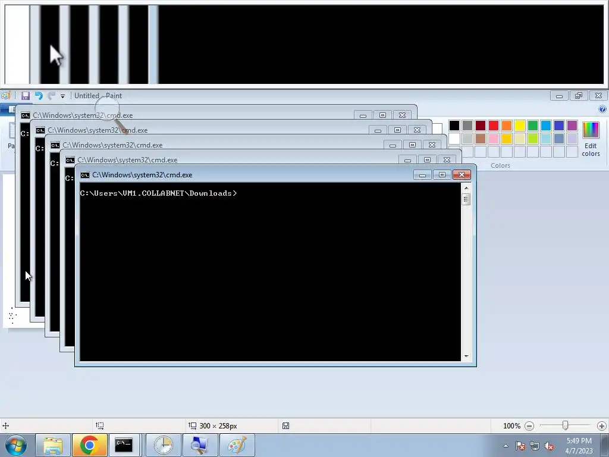The width and height of the screenshot is (609, 457).
Task: Minimize the frontmost cmd.exe window
Action: point(423,175)
